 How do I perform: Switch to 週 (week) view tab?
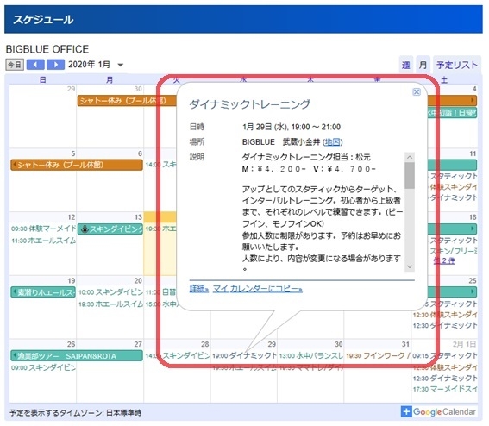[x=405, y=65]
